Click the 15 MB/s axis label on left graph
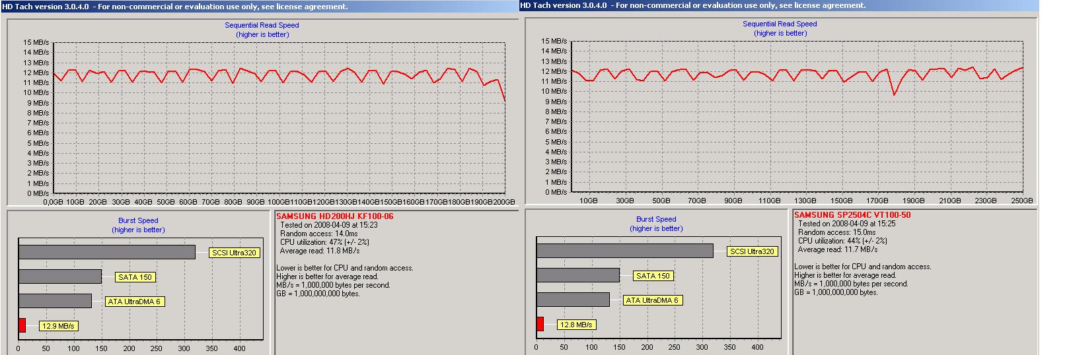The width and height of the screenshot is (1069, 355). [x=36, y=42]
